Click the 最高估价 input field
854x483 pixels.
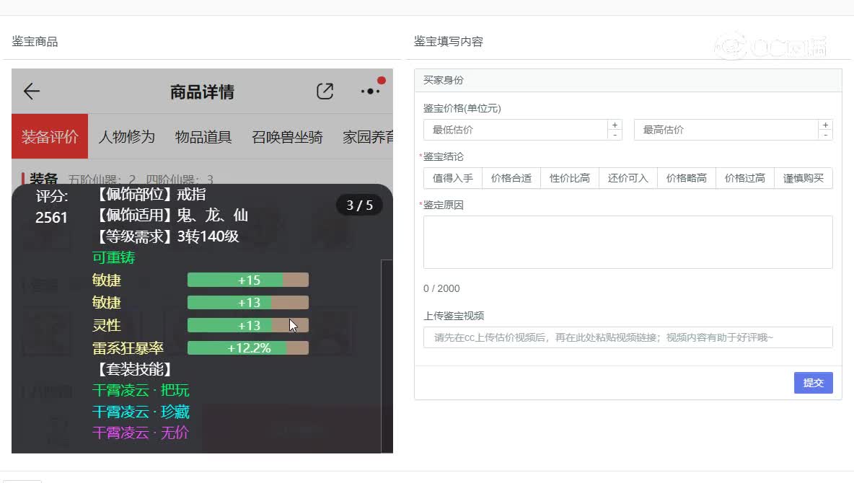(x=726, y=130)
